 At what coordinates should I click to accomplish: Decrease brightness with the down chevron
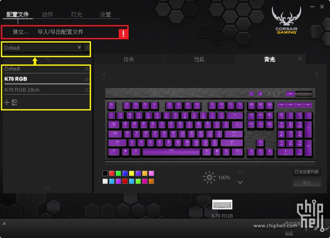(240, 182)
